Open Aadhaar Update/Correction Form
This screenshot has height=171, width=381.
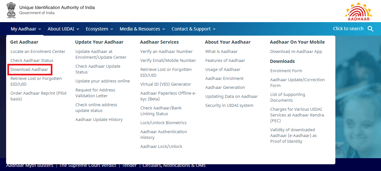click(297, 82)
